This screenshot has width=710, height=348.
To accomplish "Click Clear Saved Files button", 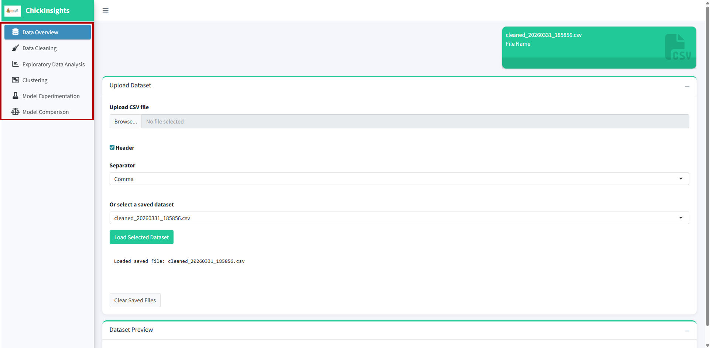I will tap(135, 300).
